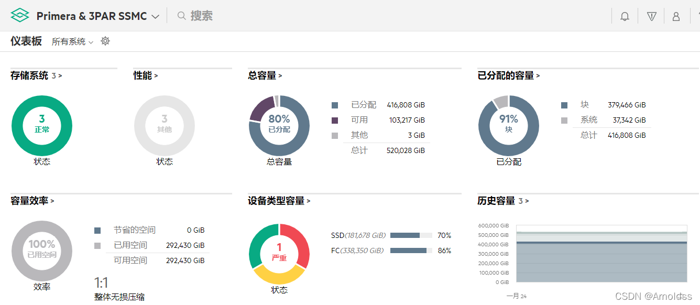Click the 整体无损压缩 label
This screenshot has height=305, width=700.
119,297
